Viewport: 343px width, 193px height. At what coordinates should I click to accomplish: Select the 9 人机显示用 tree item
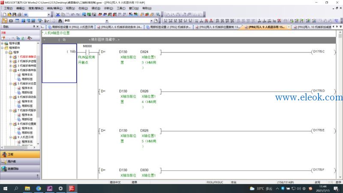click(x=25, y=137)
